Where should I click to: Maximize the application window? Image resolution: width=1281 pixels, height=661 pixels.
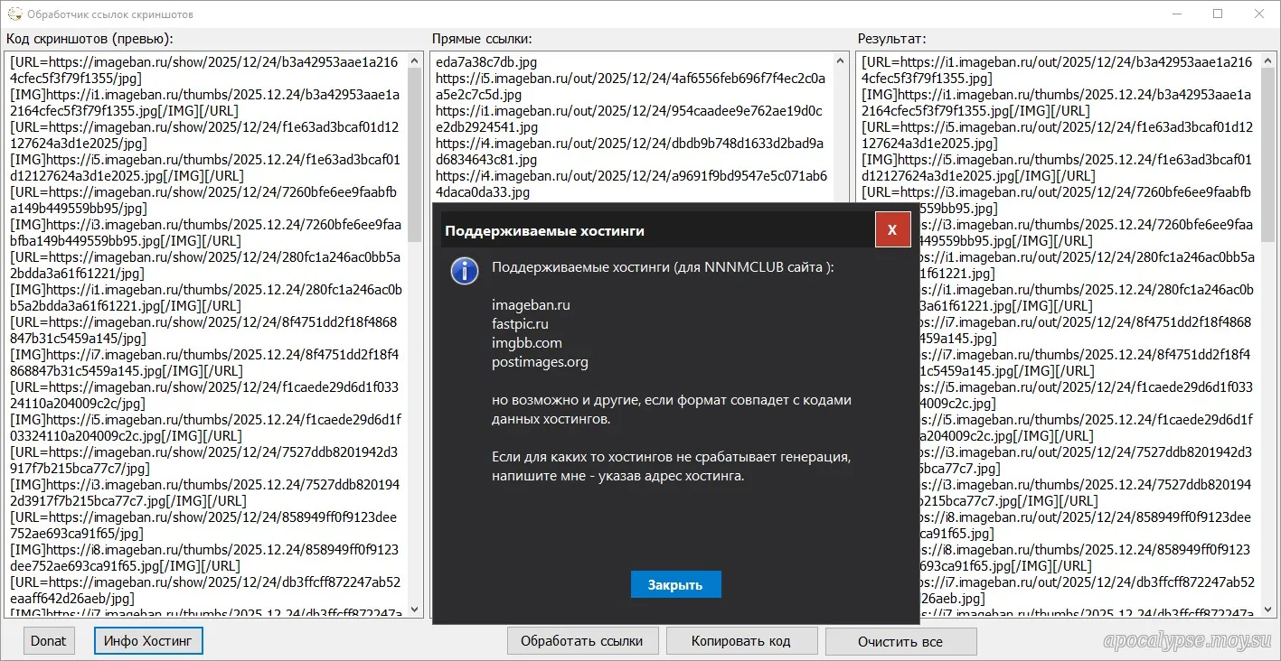[1218, 14]
